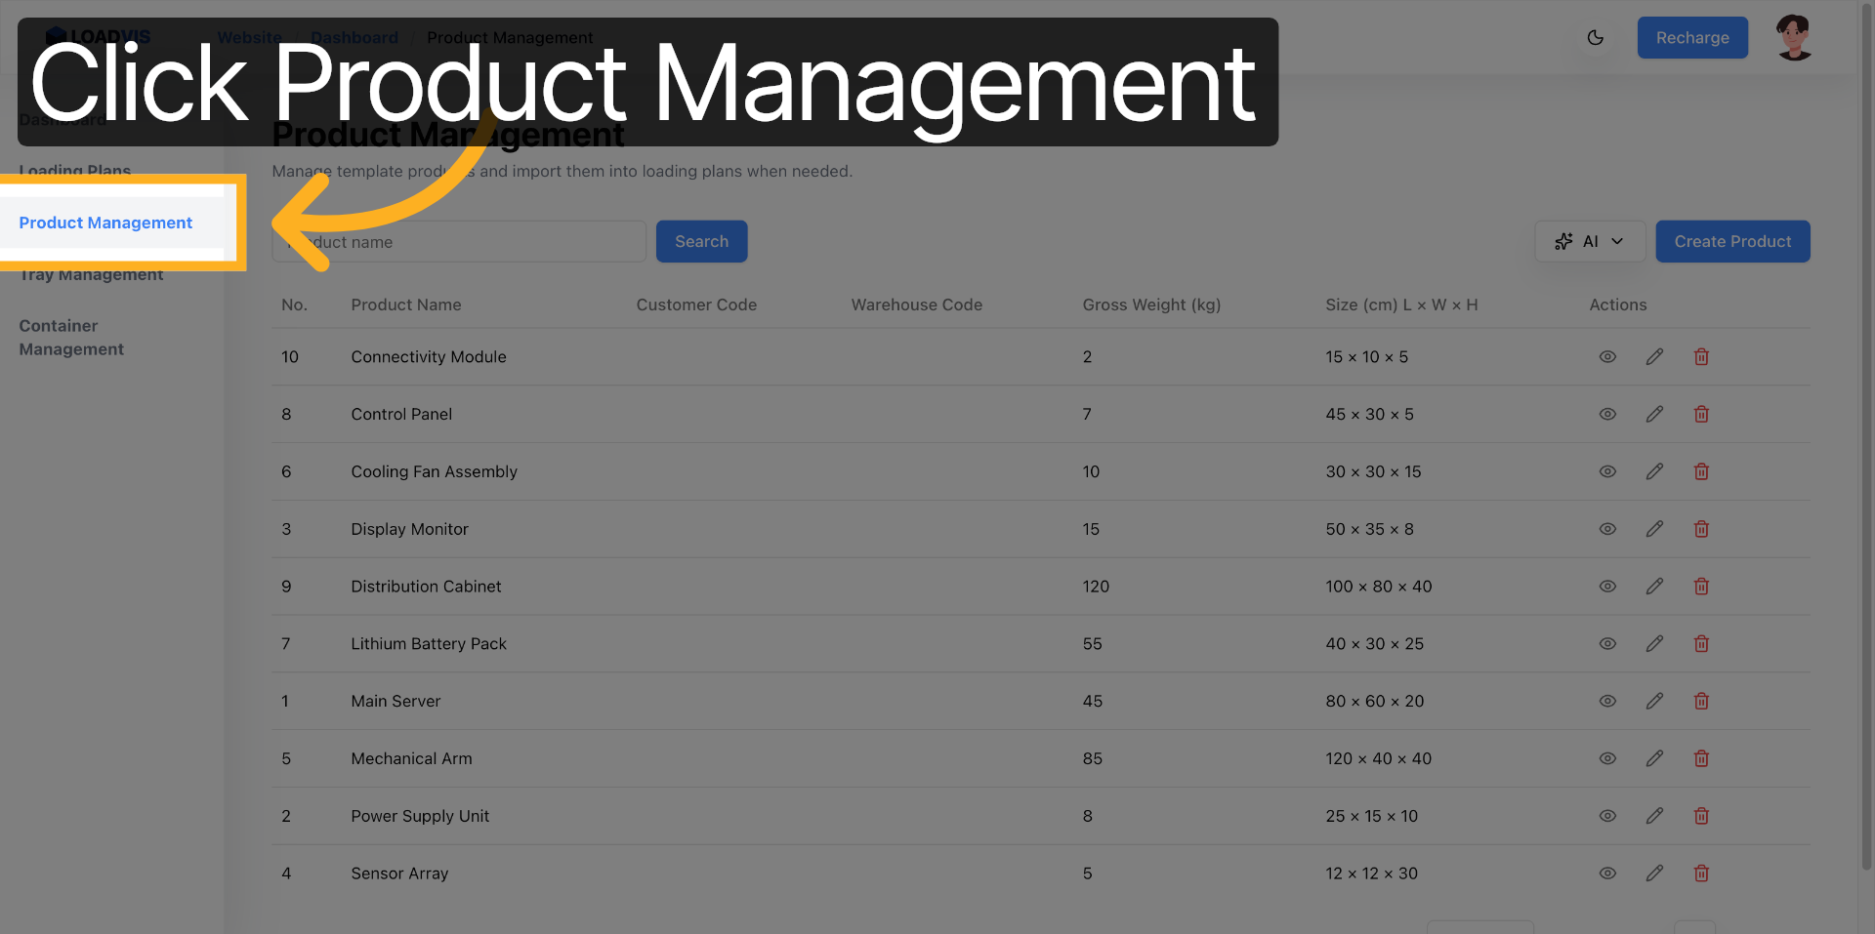Click the AI sparkle icon near Create Product
The height and width of the screenshot is (934, 1875).
click(x=1562, y=241)
